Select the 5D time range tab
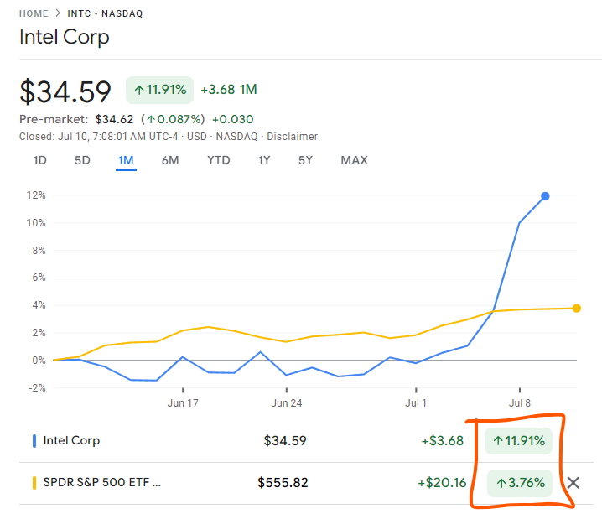This screenshot has height=514, width=602. (x=82, y=160)
